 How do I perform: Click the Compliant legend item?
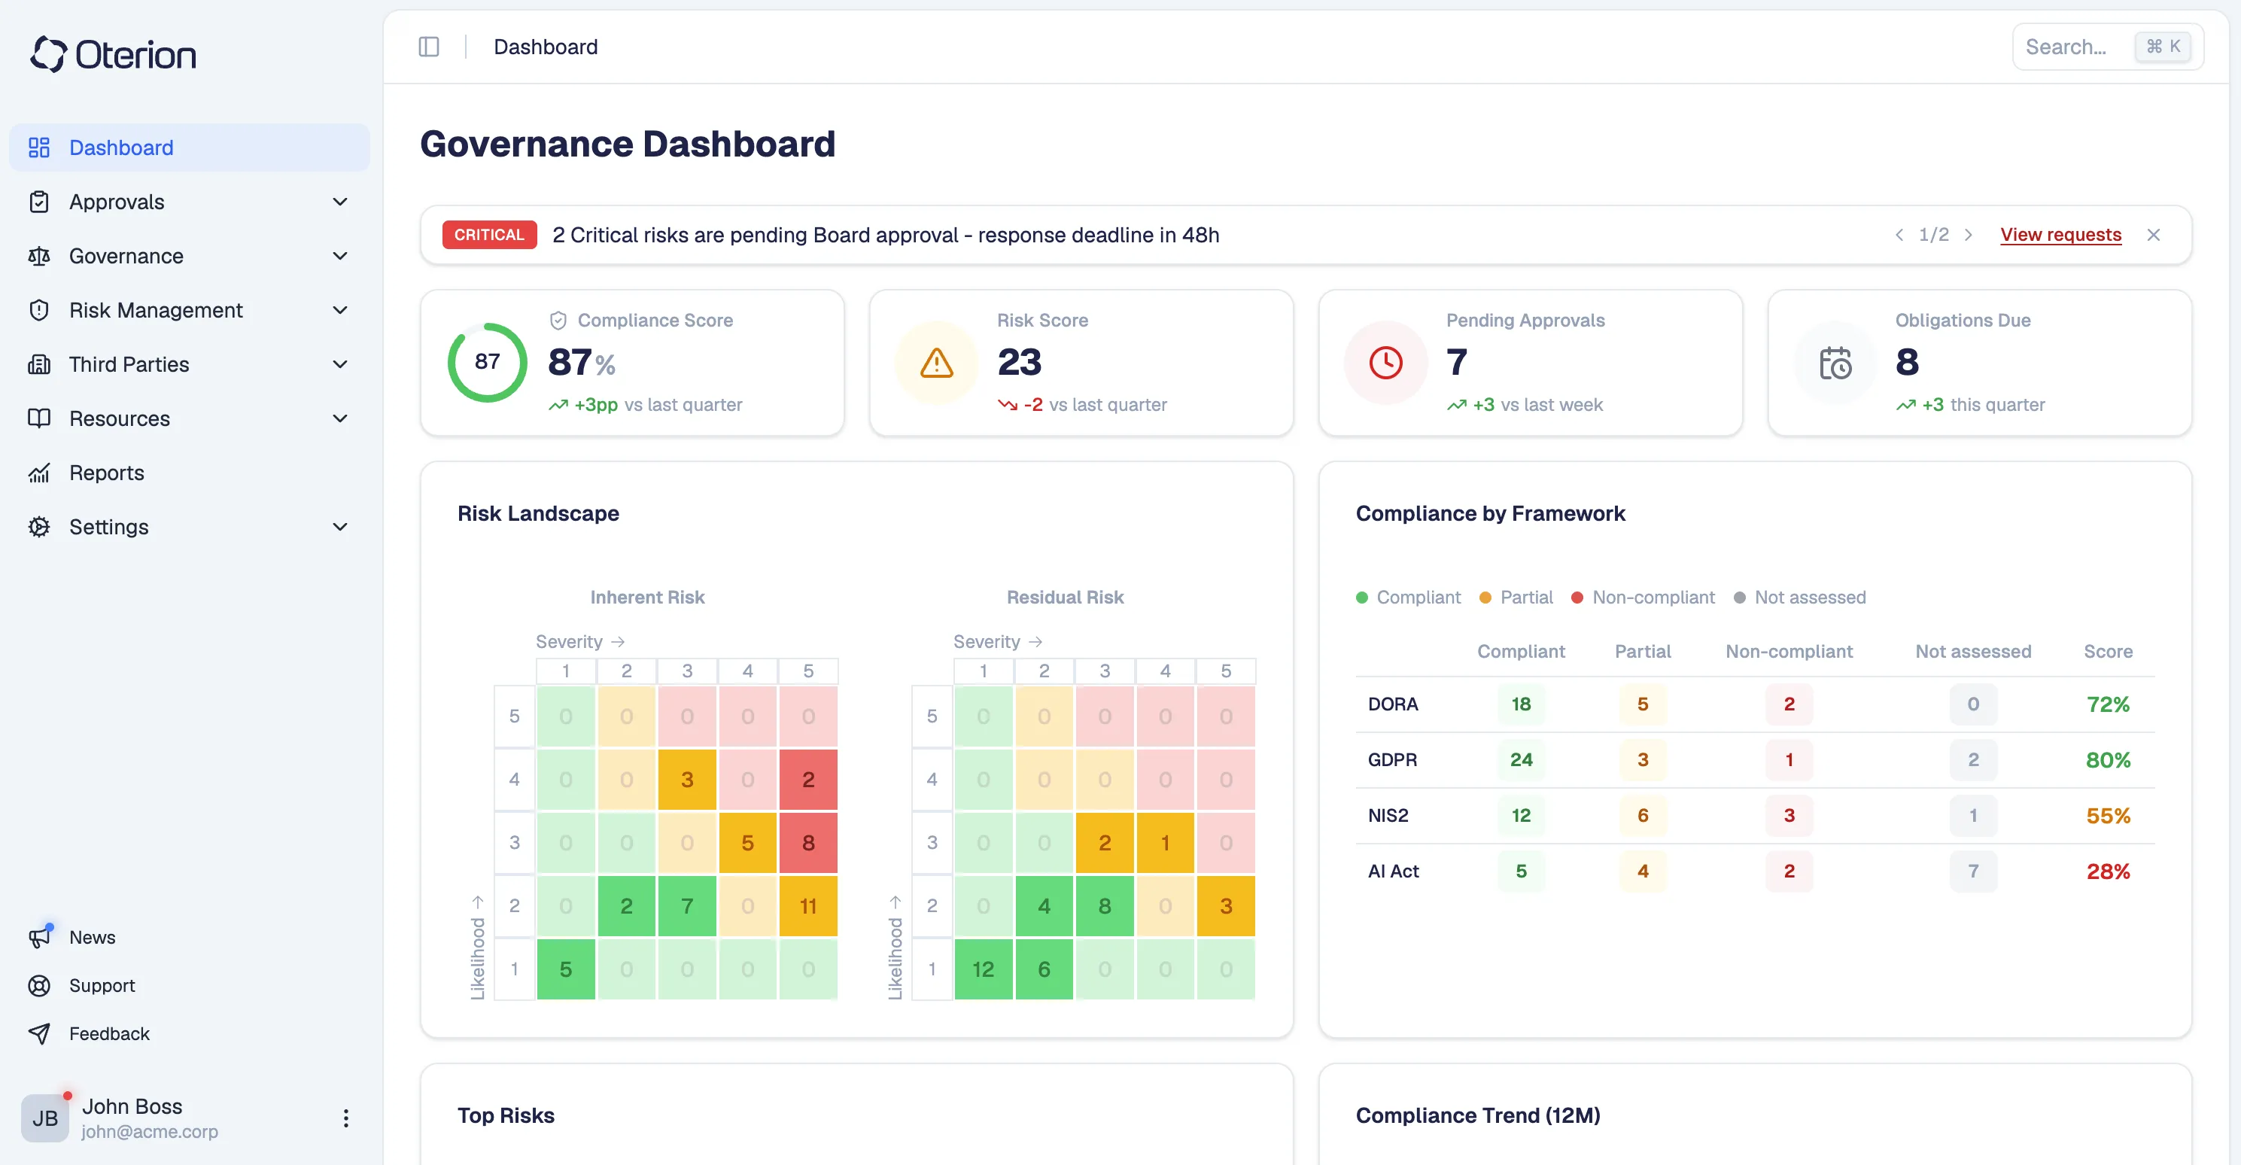pyautogui.click(x=1409, y=597)
